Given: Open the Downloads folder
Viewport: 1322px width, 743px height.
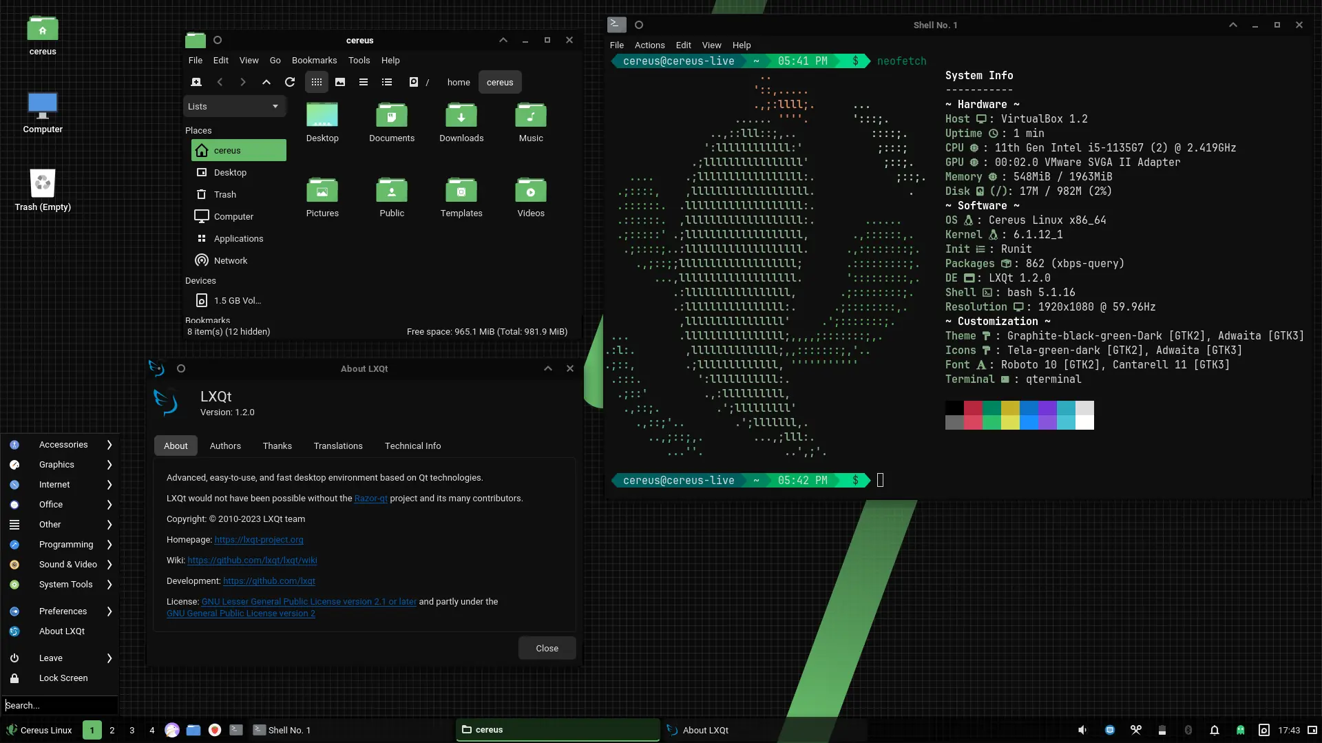Looking at the screenshot, I should [461, 123].
